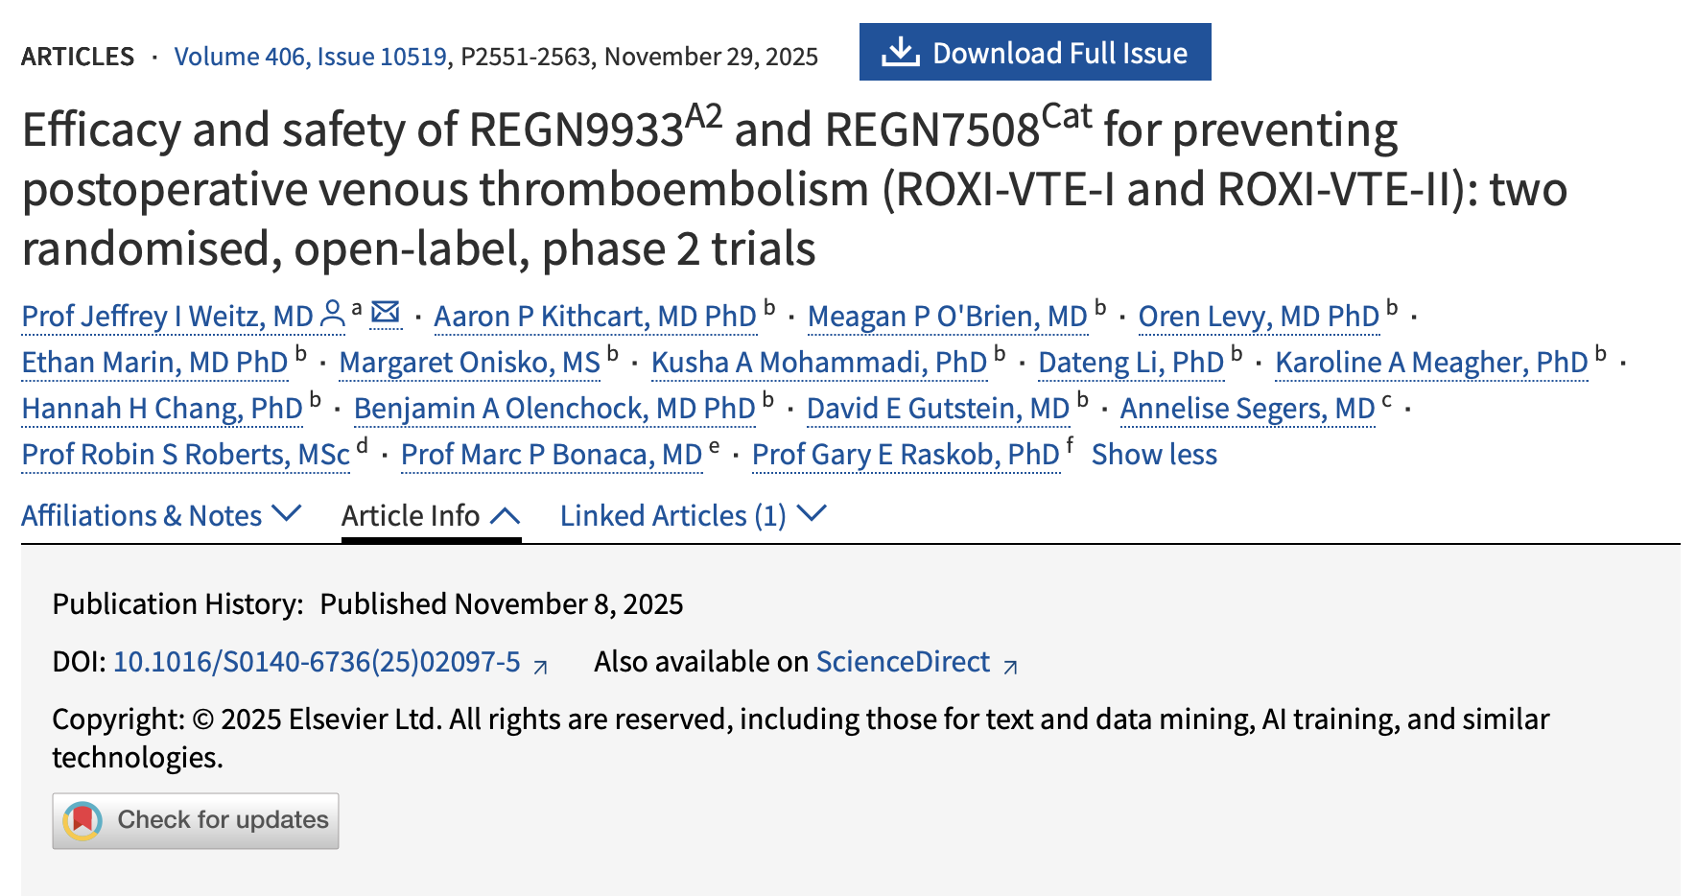Screen dimensions: 1696x896
Task: Open author Prof Gary E Raskob's details
Action: point(905,455)
